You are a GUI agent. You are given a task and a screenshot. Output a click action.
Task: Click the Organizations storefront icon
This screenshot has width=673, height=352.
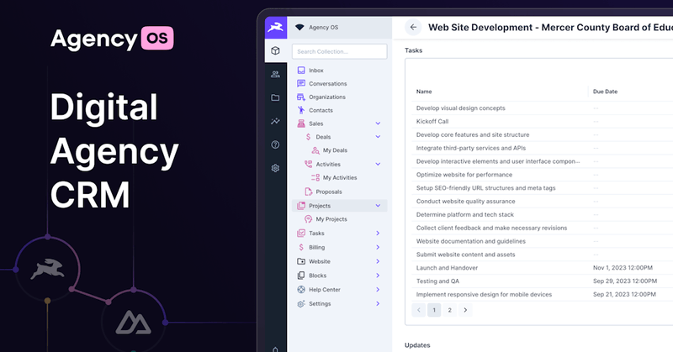[301, 97]
